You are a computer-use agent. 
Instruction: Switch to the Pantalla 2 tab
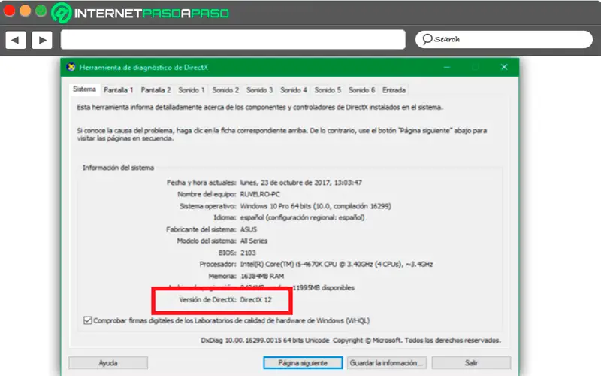click(x=156, y=90)
